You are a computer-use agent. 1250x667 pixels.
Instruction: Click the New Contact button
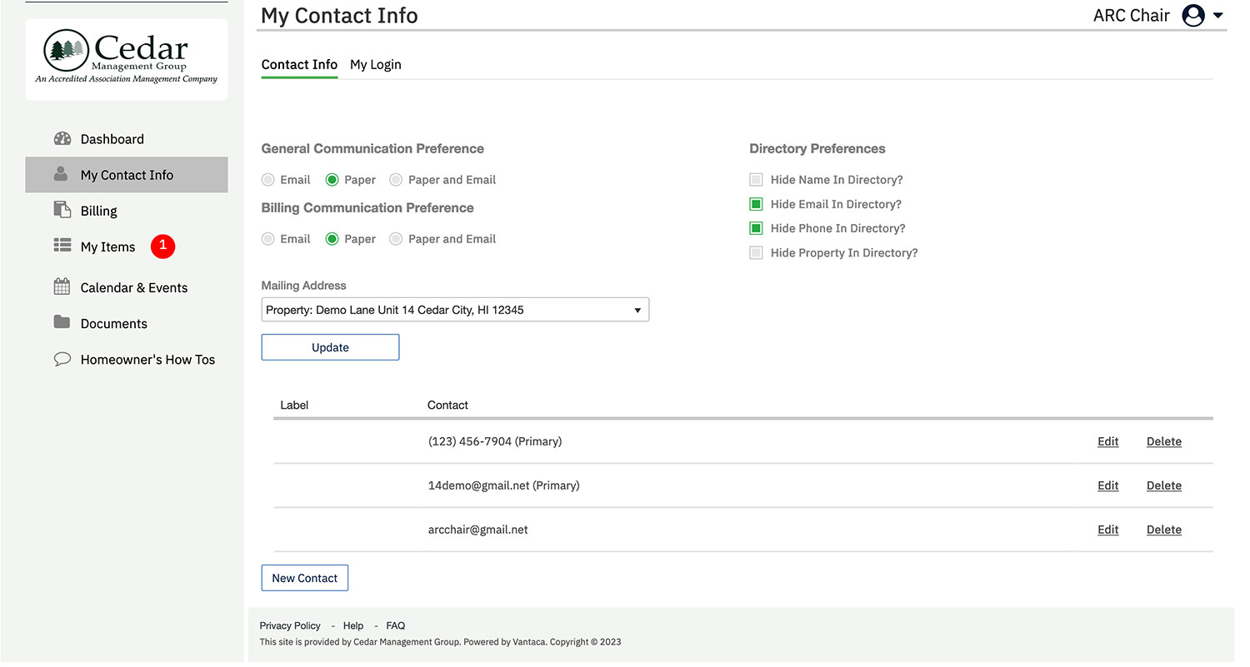pos(304,578)
